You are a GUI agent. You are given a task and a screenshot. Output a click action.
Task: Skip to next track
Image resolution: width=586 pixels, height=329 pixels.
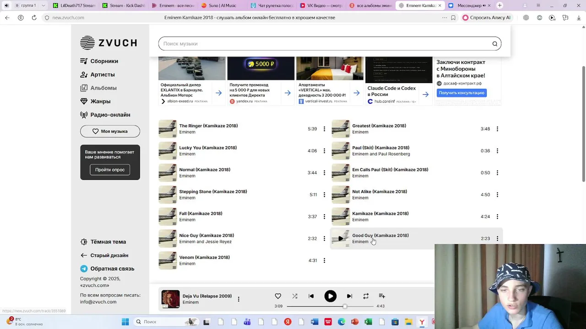pos(349,296)
